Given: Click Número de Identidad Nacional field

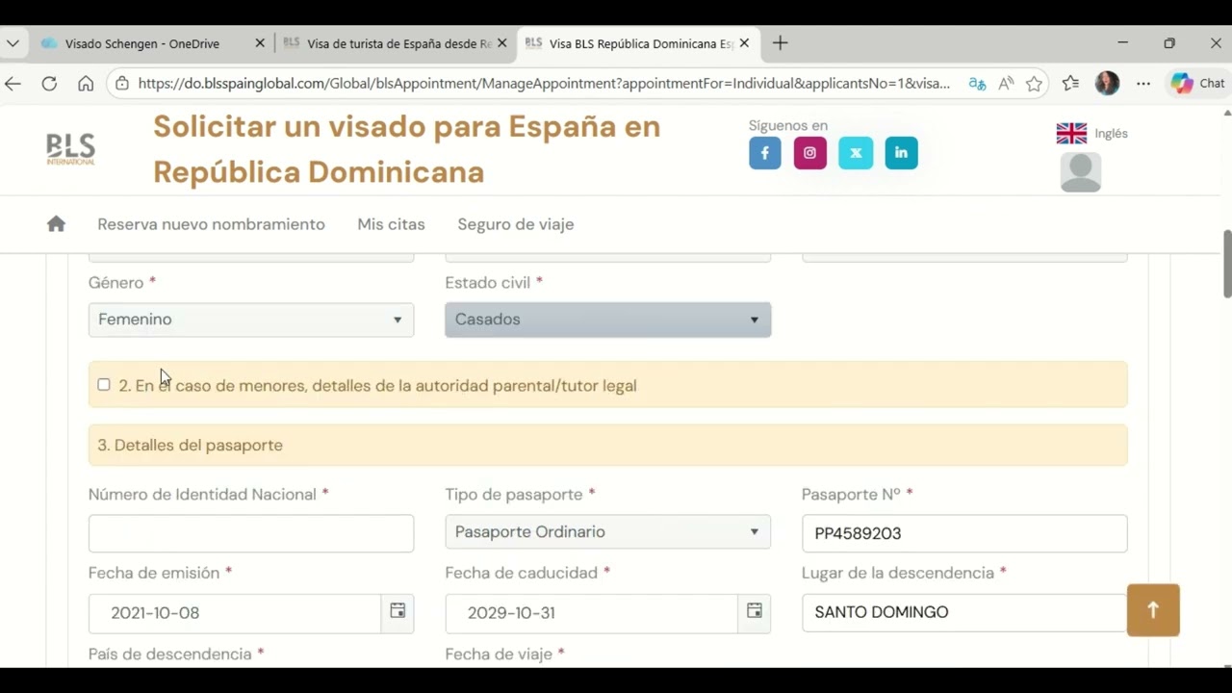Looking at the screenshot, I should point(251,533).
